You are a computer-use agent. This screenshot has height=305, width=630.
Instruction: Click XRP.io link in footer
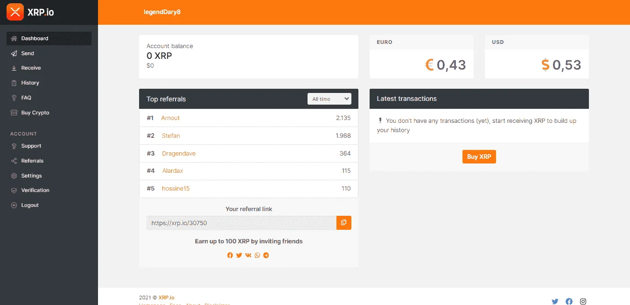point(167,298)
